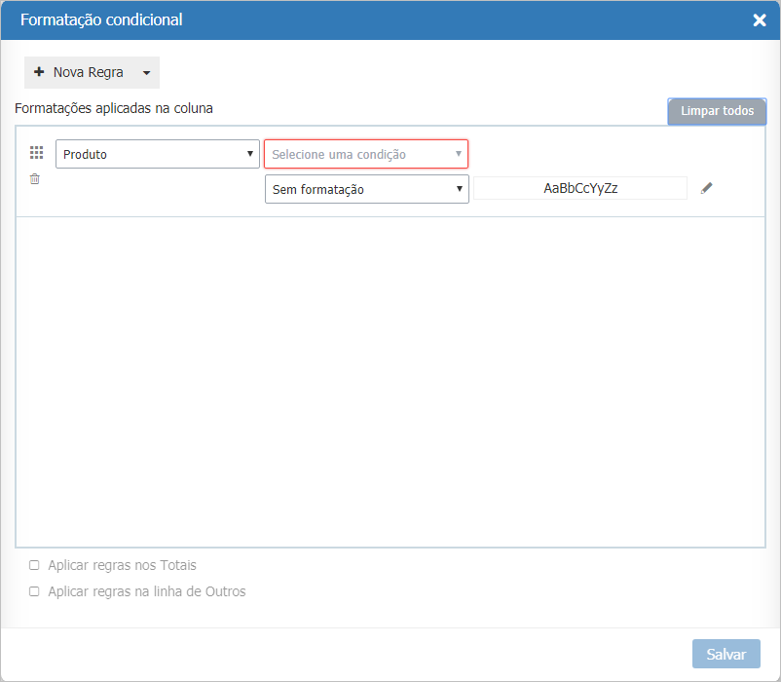Screen dimensions: 781x682
Task: Click the plus icon inside Nova Regra
Action: point(39,71)
